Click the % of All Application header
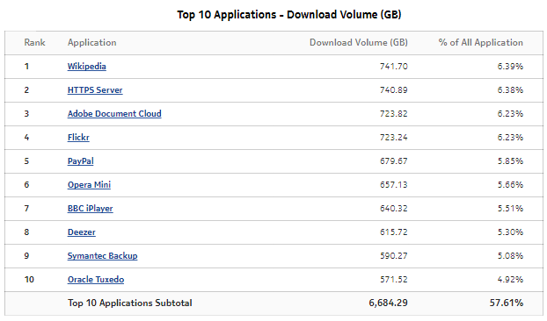Screen dimensions: 547x321 481,42
